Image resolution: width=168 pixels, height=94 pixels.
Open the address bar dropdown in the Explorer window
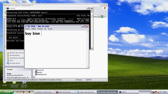pos(99,16)
